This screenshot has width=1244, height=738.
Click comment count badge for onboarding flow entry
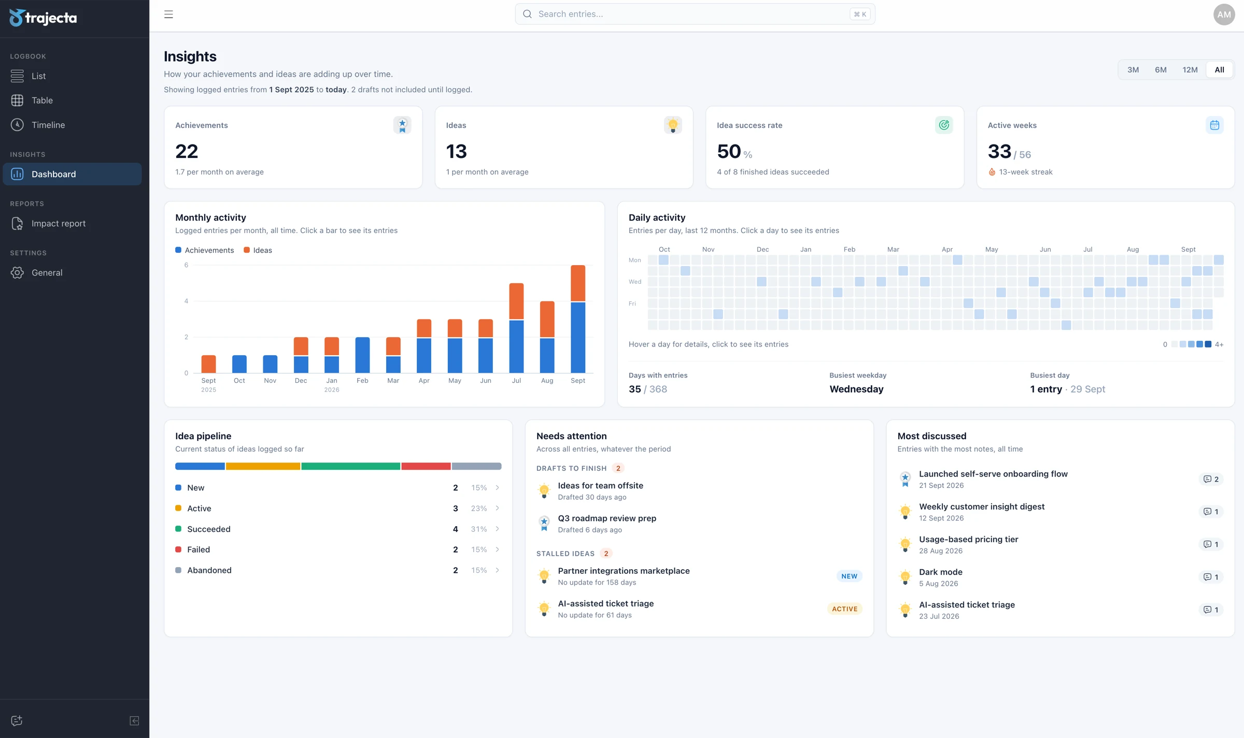[x=1211, y=479]
